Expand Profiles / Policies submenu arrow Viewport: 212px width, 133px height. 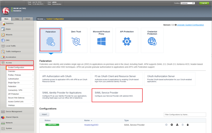[x=33, y=75]
